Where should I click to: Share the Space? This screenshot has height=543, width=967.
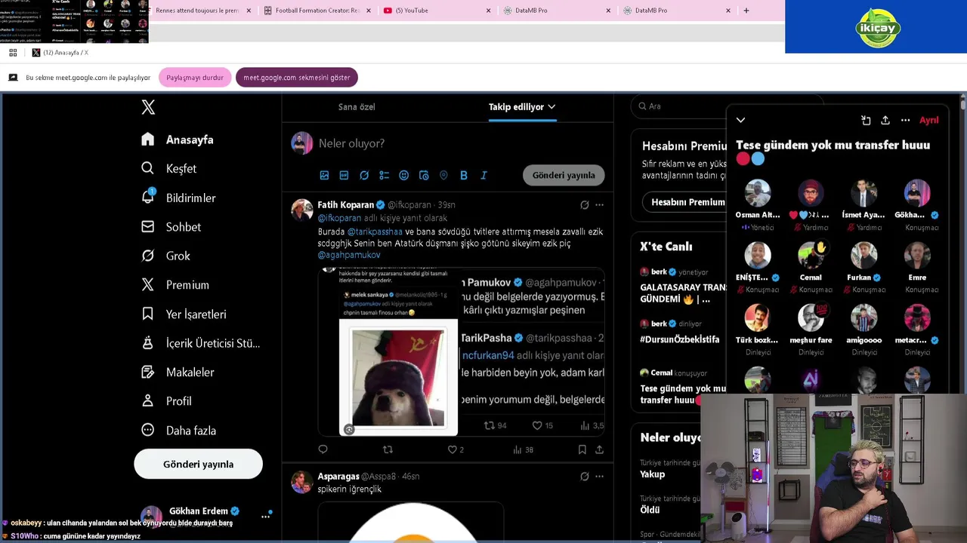coord(885,120)
